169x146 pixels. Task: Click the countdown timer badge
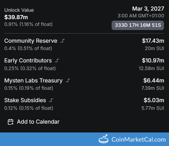tap(138, 25)
